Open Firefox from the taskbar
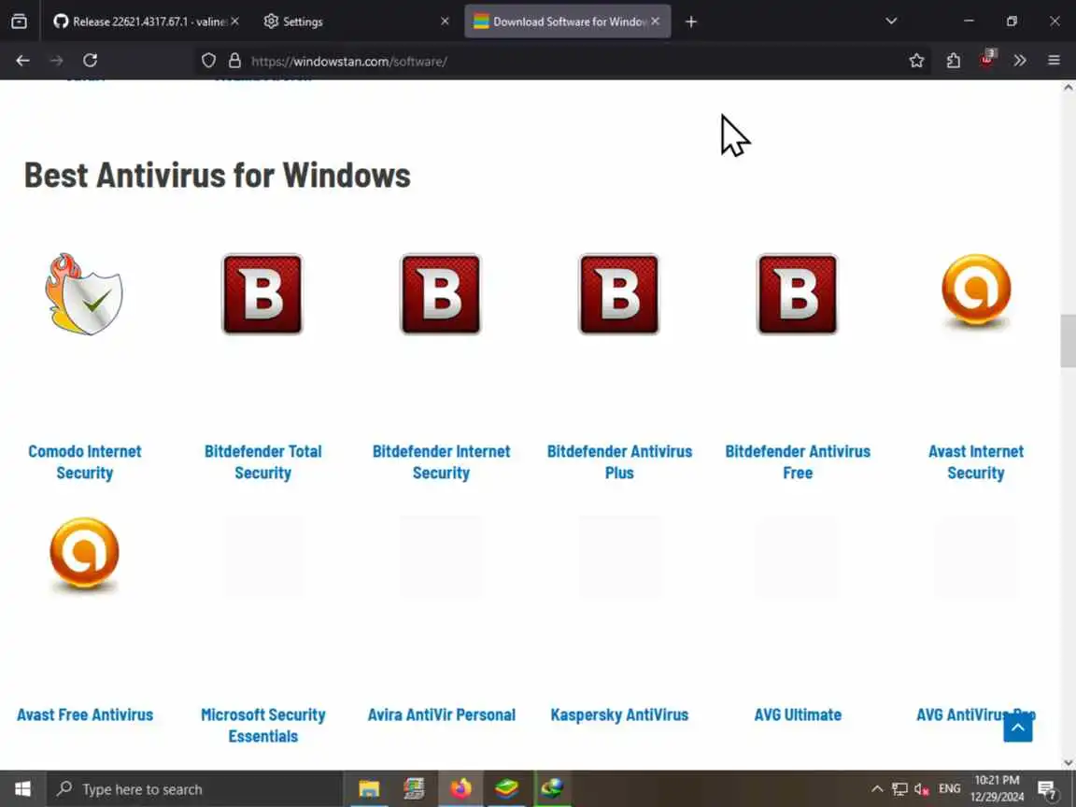Viewport: 1076px width, 807px height. coord(460,789)
